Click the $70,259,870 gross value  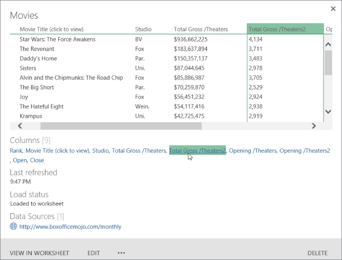click(189, 87)
